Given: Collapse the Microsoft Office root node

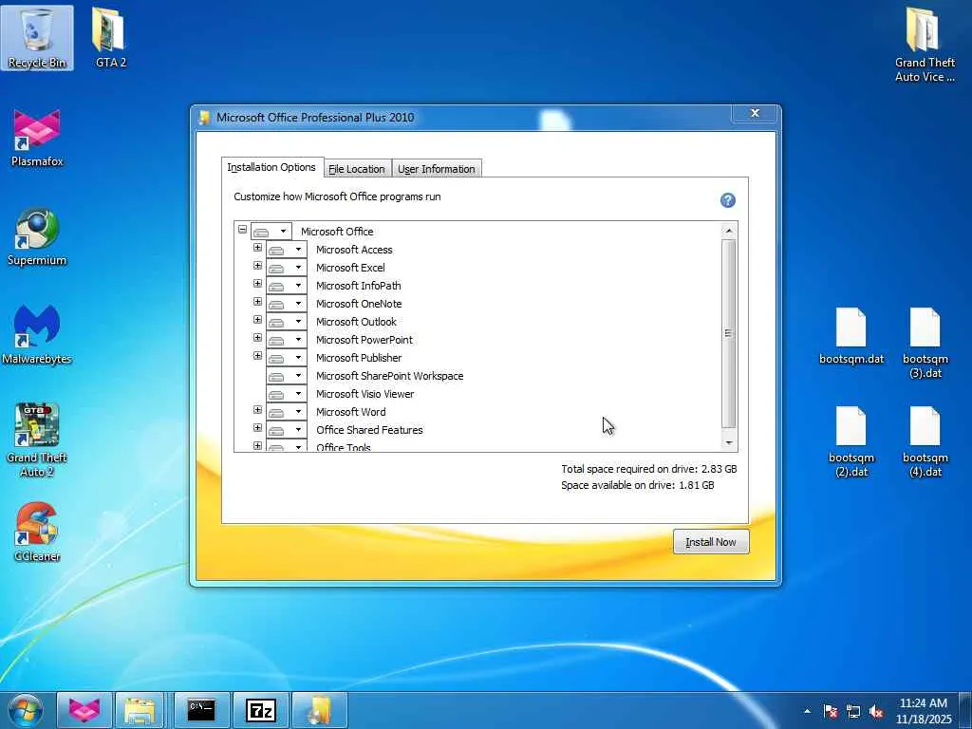Looking at the screenshot, I should tap(242, 230).
